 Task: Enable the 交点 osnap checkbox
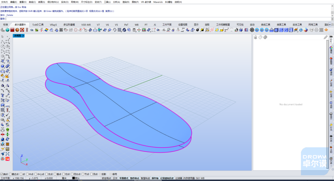[x=46, y=174]
